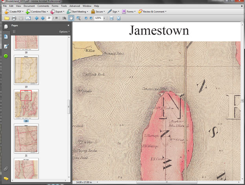The width and height of the screenshot is (245, 185).
Task: Open the Forms menu in menu bar
Action: click(55, 6)
